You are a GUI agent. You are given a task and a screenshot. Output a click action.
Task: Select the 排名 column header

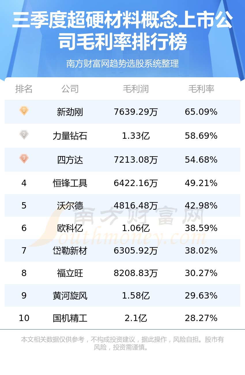24,89
